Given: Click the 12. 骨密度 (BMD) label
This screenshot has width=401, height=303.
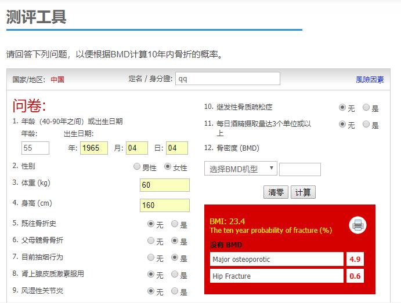Looking at the screenshot, I should click(x=232, y=148).
